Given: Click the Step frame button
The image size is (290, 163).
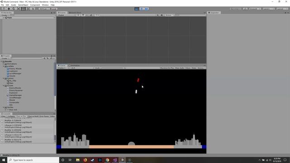Looking at the screenshot, I should pos(146,9).
